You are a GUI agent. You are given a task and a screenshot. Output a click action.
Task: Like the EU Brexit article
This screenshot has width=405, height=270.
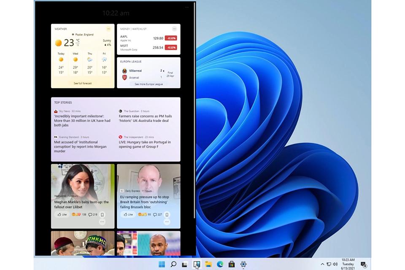pyautogui.click(x=127, y=214)
